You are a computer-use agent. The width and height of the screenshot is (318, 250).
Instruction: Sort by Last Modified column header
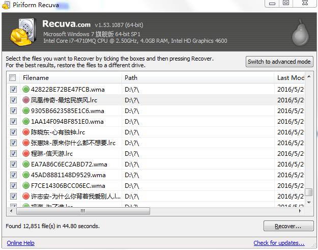(x=290, y=78)
